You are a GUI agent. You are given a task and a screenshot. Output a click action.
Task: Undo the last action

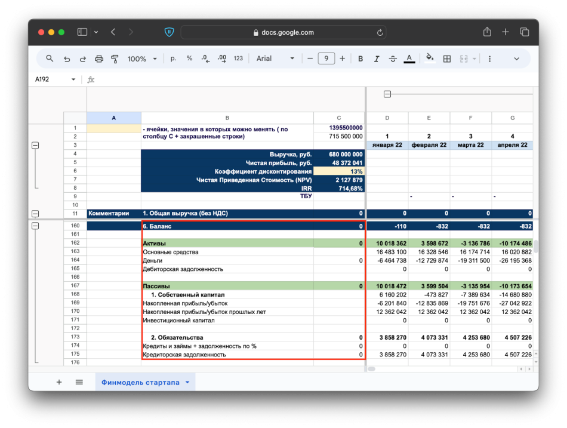click(67, 58)
